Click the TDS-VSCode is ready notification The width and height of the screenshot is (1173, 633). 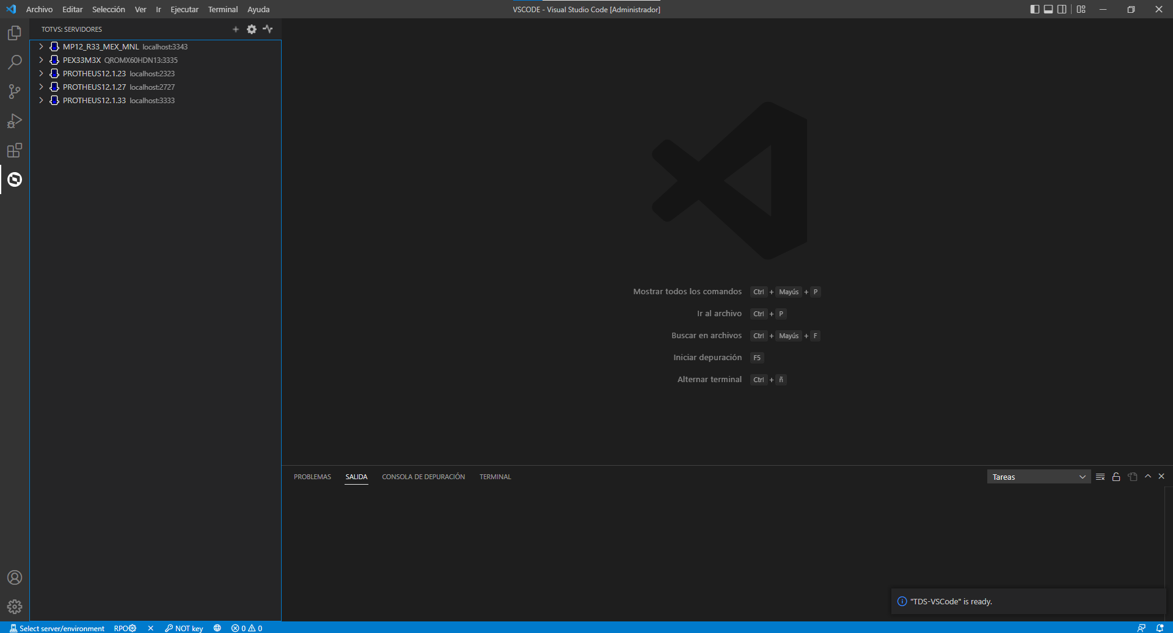[x=1028, y=601]
